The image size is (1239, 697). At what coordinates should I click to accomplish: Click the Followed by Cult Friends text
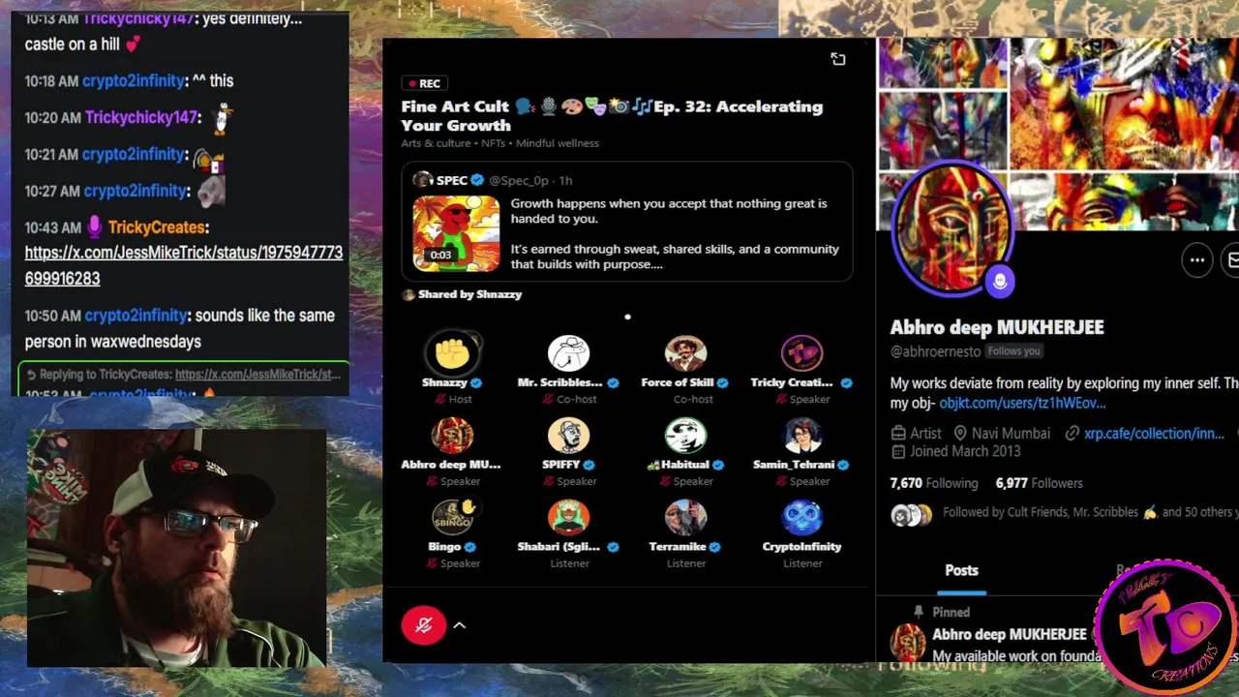1089,512
